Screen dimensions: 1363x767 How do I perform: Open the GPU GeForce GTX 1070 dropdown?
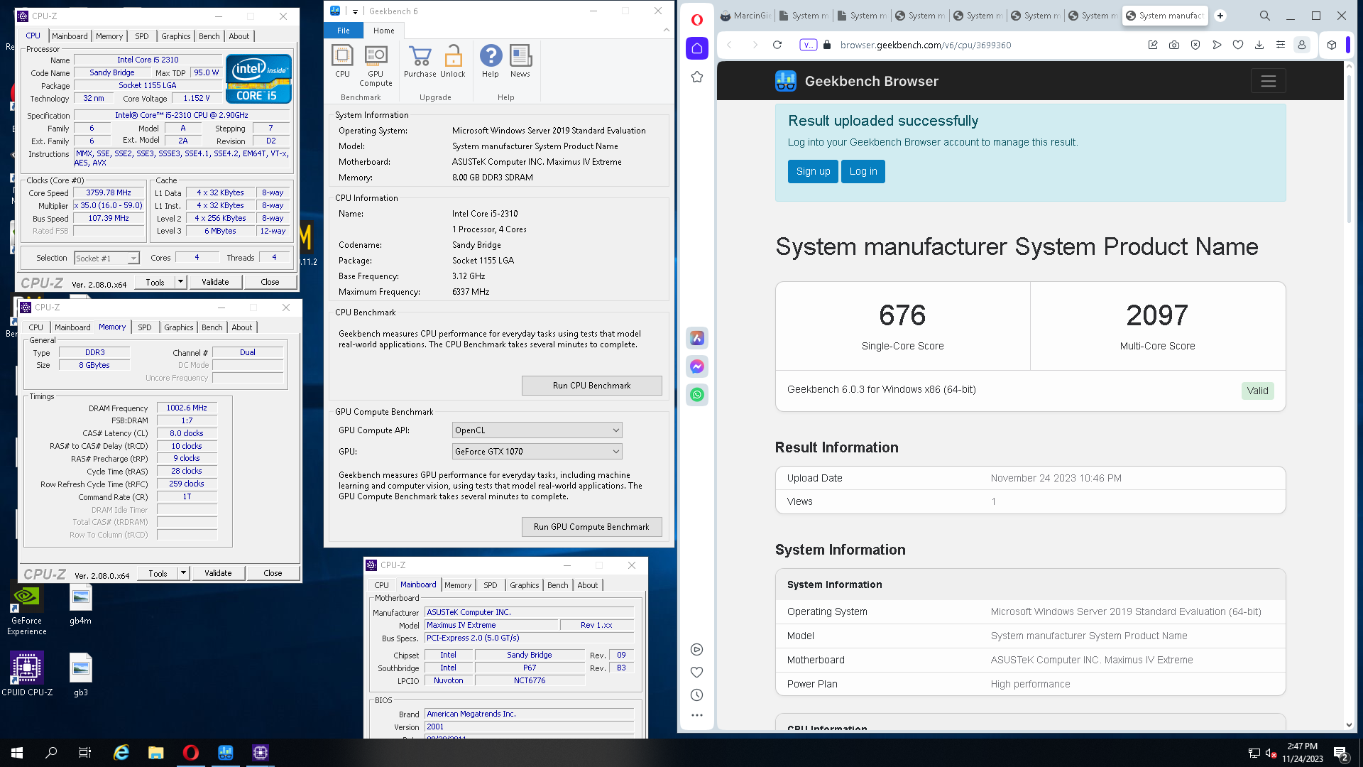tap(537, 452)
